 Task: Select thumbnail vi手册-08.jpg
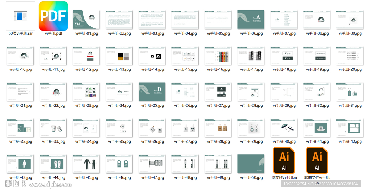[x=317, y=20]
